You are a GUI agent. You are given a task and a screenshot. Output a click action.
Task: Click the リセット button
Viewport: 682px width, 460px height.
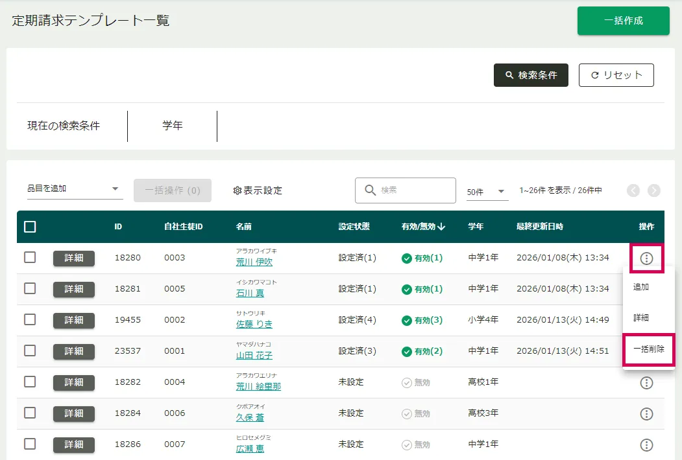616,75
